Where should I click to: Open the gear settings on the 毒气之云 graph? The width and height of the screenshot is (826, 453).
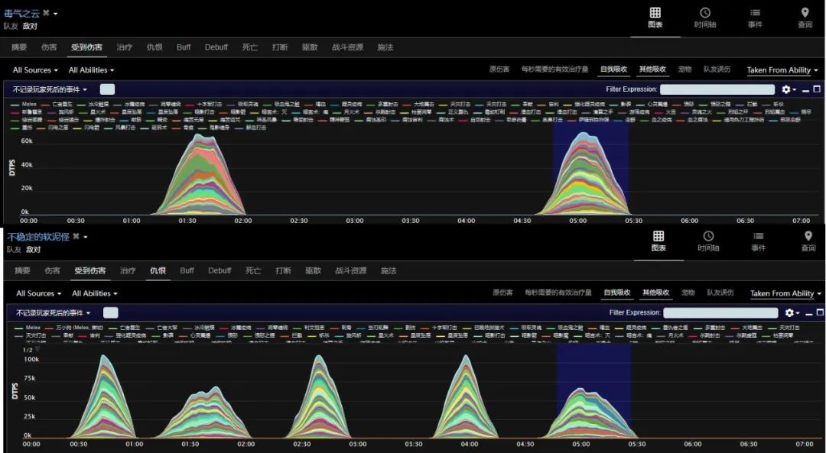point(788,89)
